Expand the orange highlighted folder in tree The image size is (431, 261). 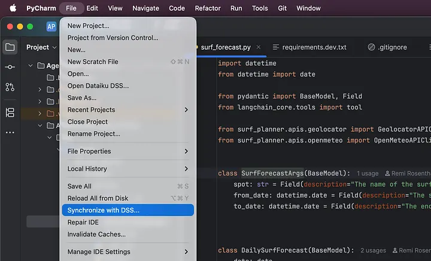tap(40, 113)
